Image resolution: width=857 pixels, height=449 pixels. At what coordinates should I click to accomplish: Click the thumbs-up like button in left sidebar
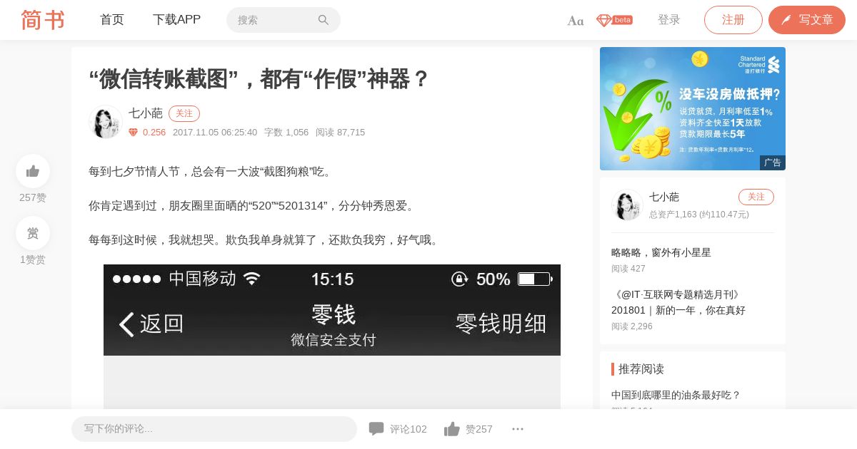click(33, 171)
